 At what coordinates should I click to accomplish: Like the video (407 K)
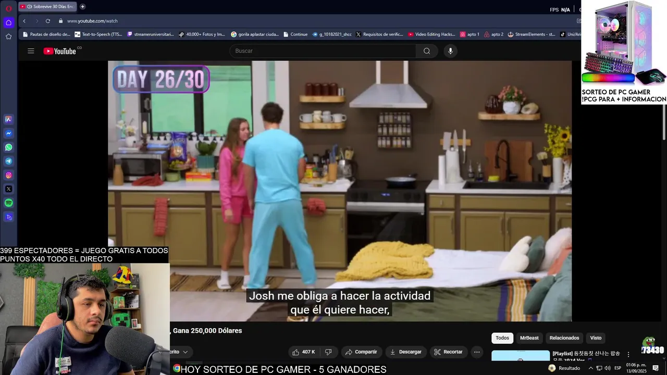coord(303,352)
